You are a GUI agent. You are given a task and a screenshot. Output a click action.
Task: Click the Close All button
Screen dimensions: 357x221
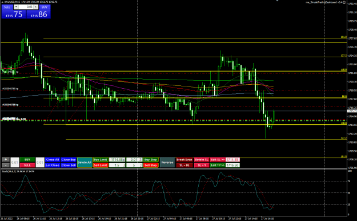pos(53,160)
